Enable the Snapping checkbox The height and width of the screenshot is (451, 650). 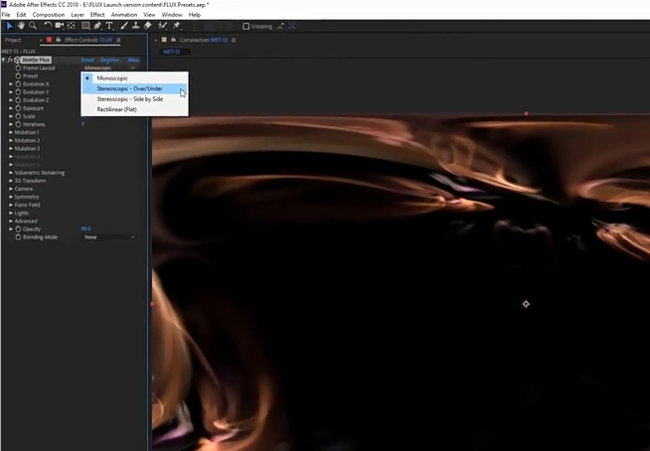246,27
